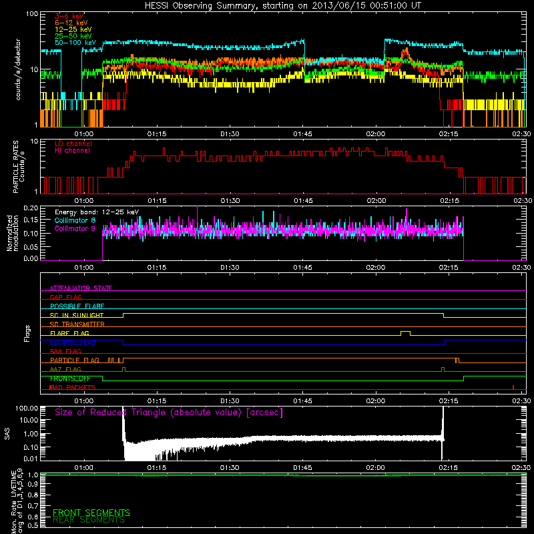Click the Collimator 8 legend label
This screenshot has height=534, width=534.
75,220
